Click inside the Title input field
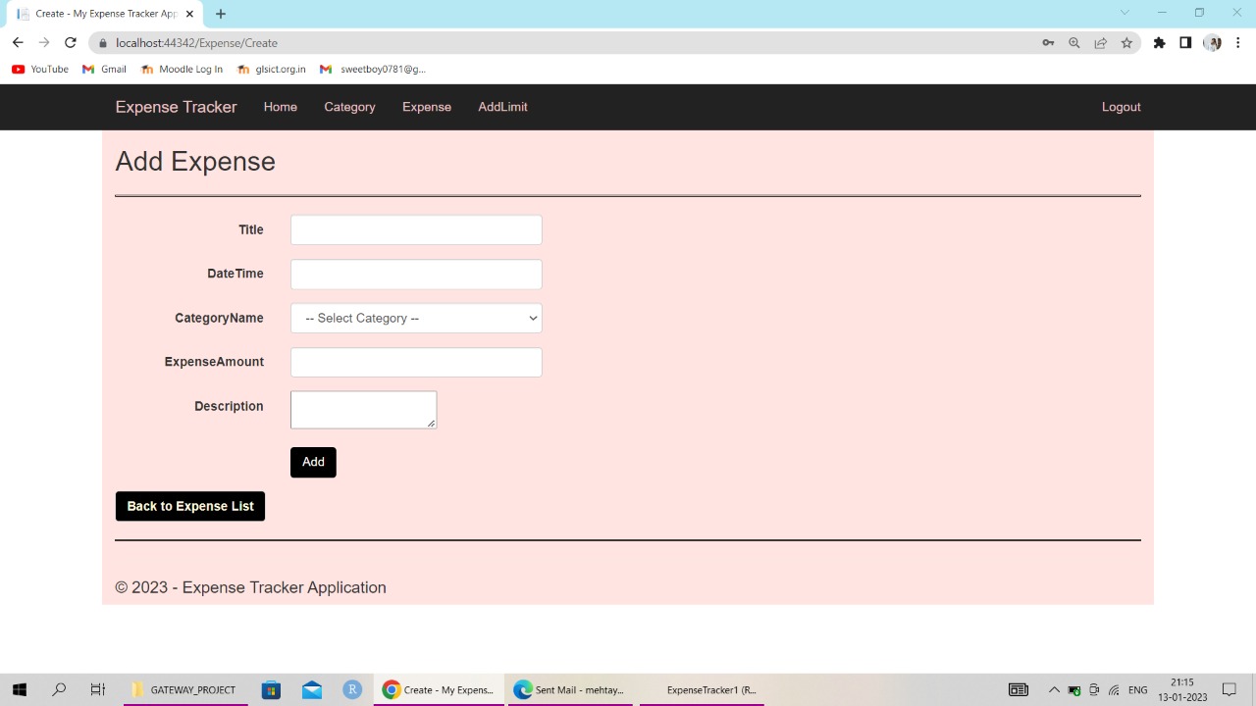This screenshot has width=1256, height=706. pos(415,229)
